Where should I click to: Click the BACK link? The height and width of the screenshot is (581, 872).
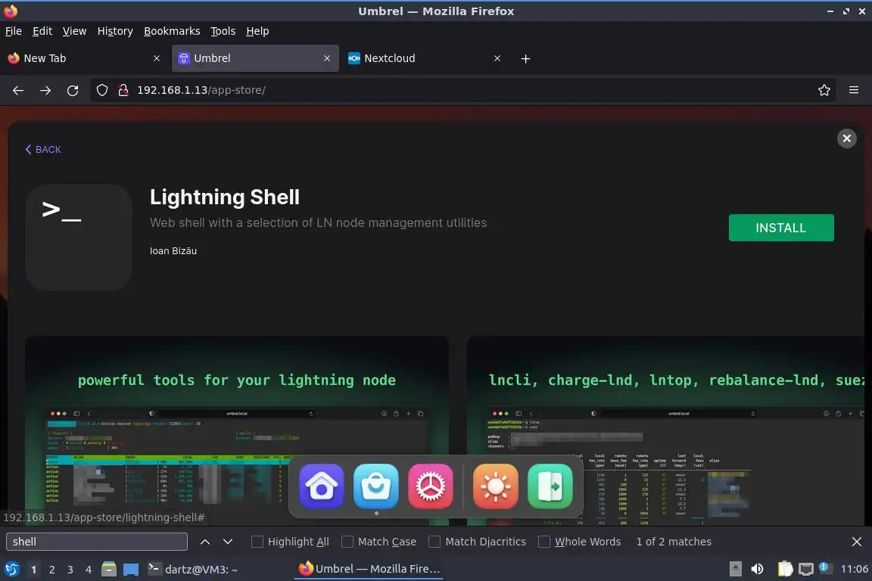[x=43, y=150]
